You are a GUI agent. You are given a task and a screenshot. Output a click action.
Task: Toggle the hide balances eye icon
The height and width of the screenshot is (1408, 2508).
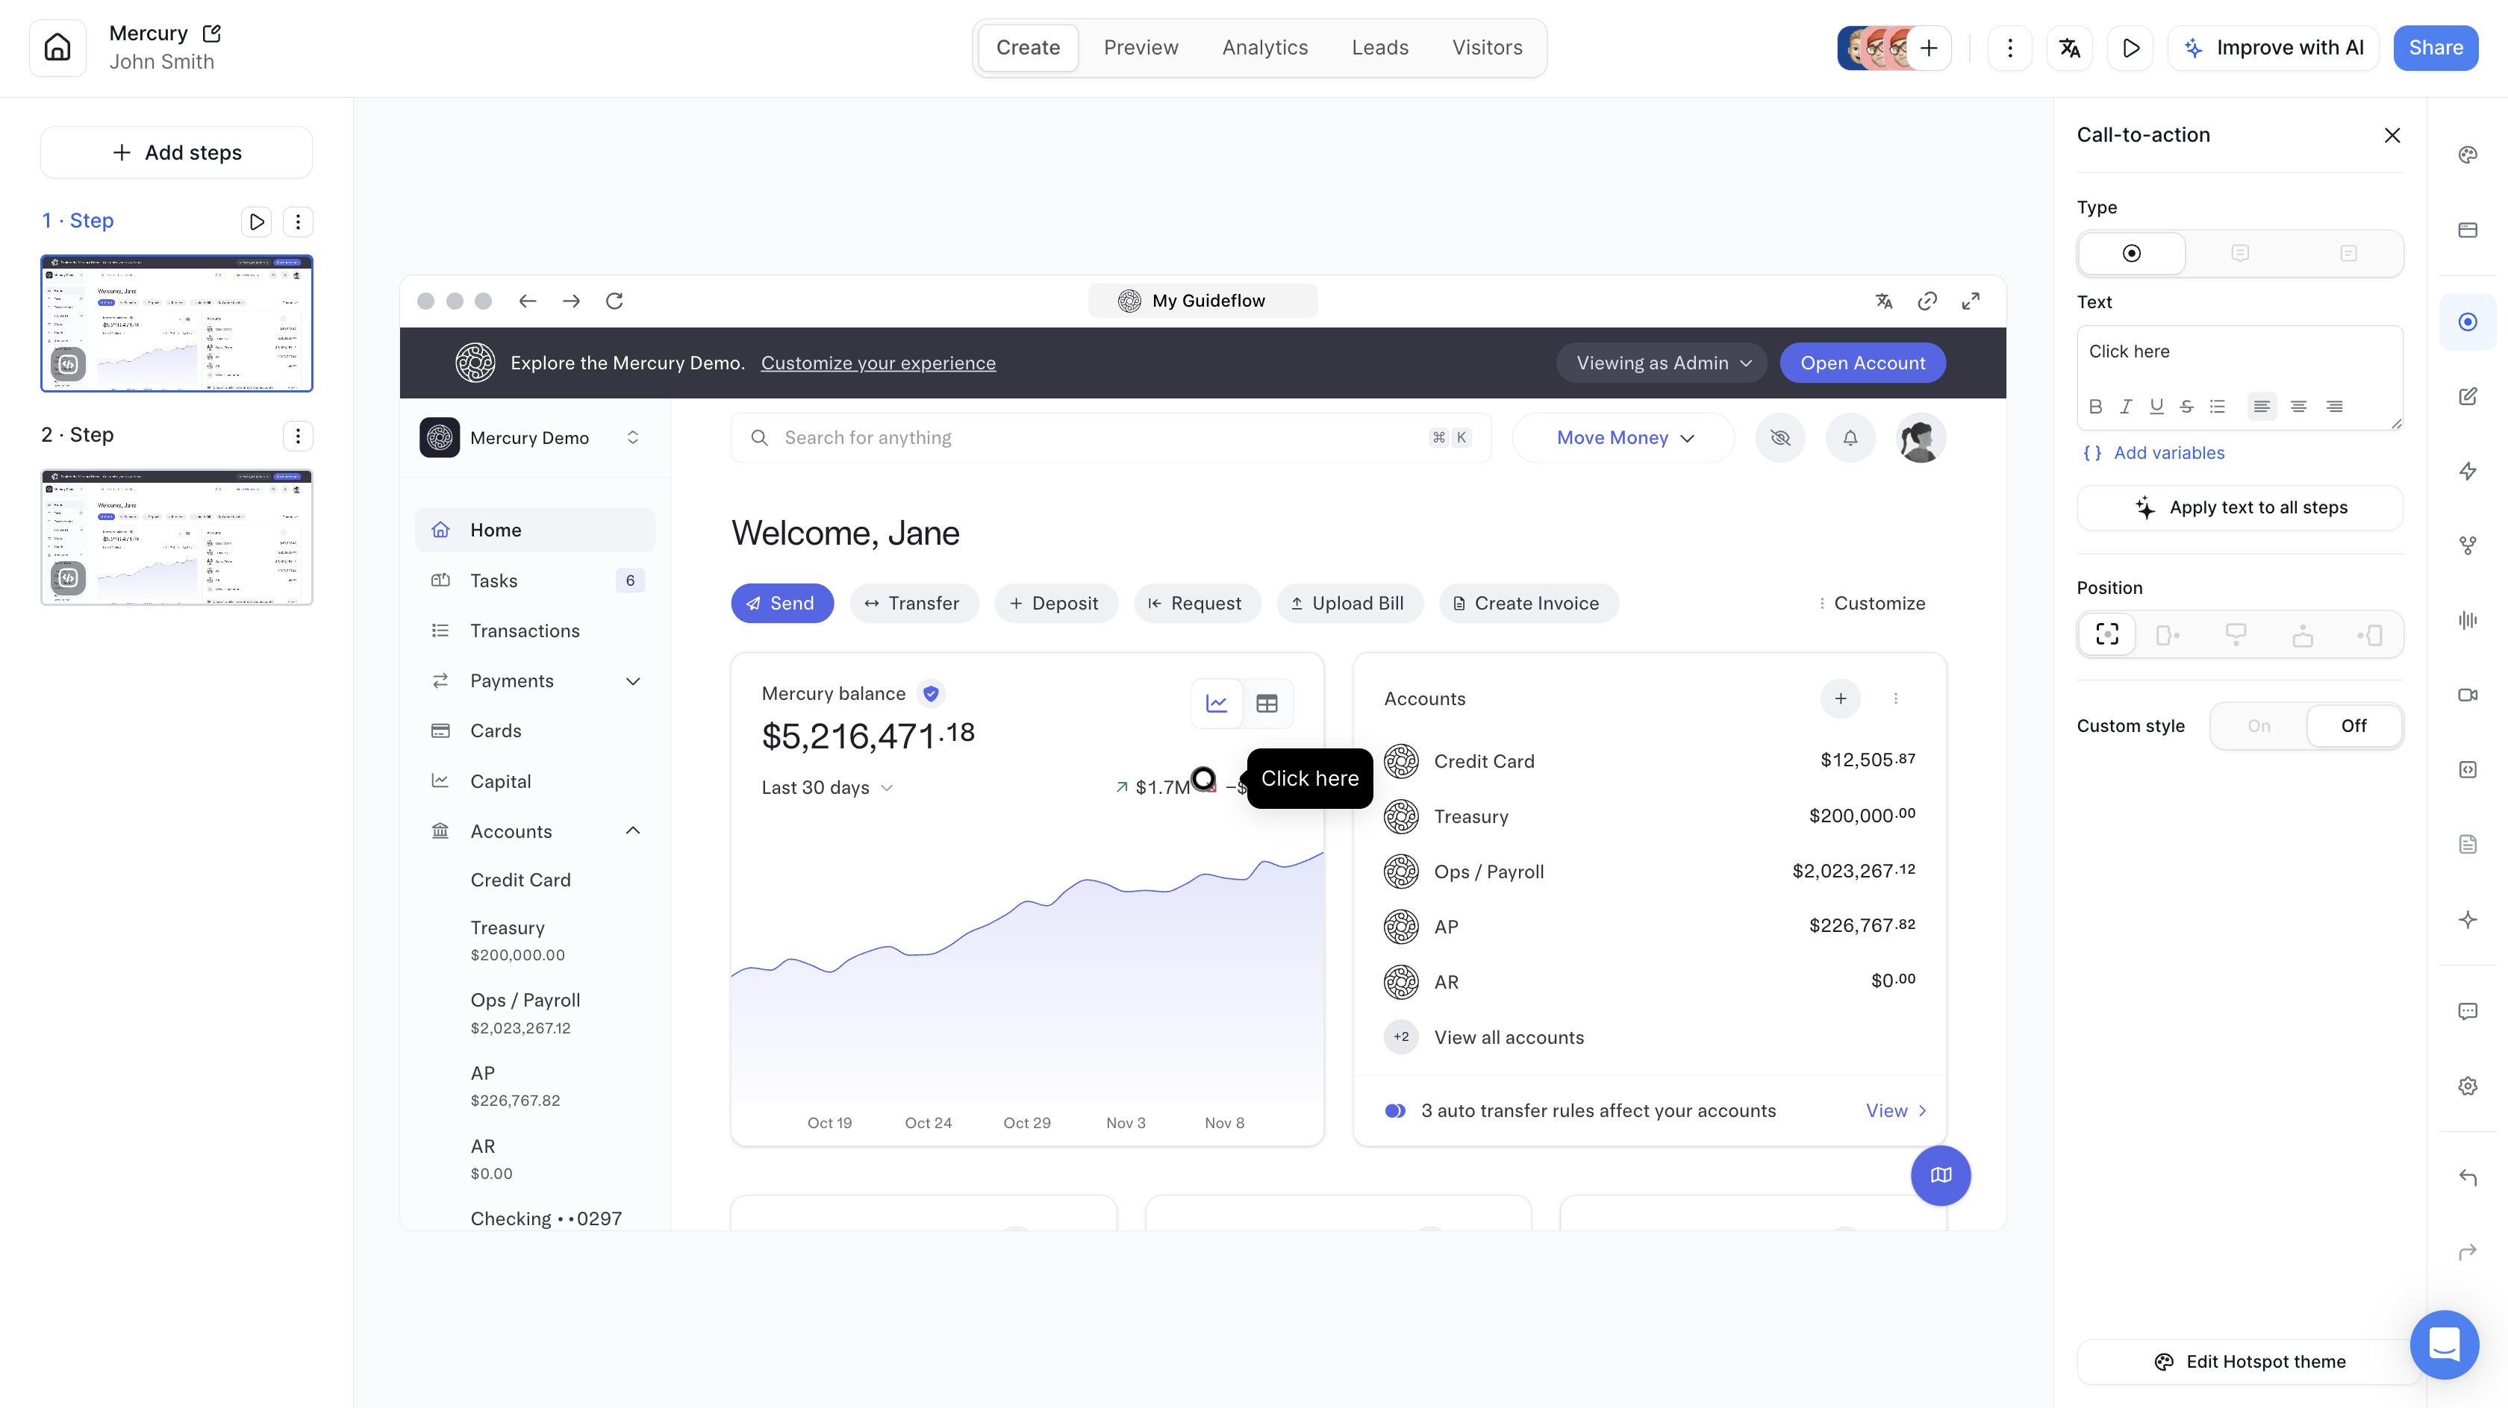pos(1779,438)
